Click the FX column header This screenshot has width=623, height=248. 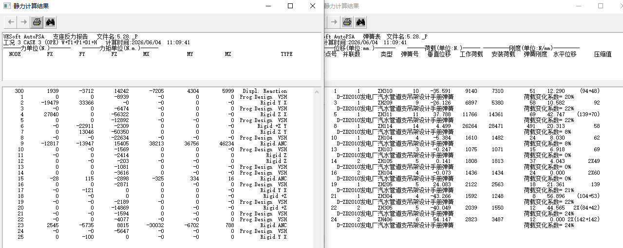point(50,54)
